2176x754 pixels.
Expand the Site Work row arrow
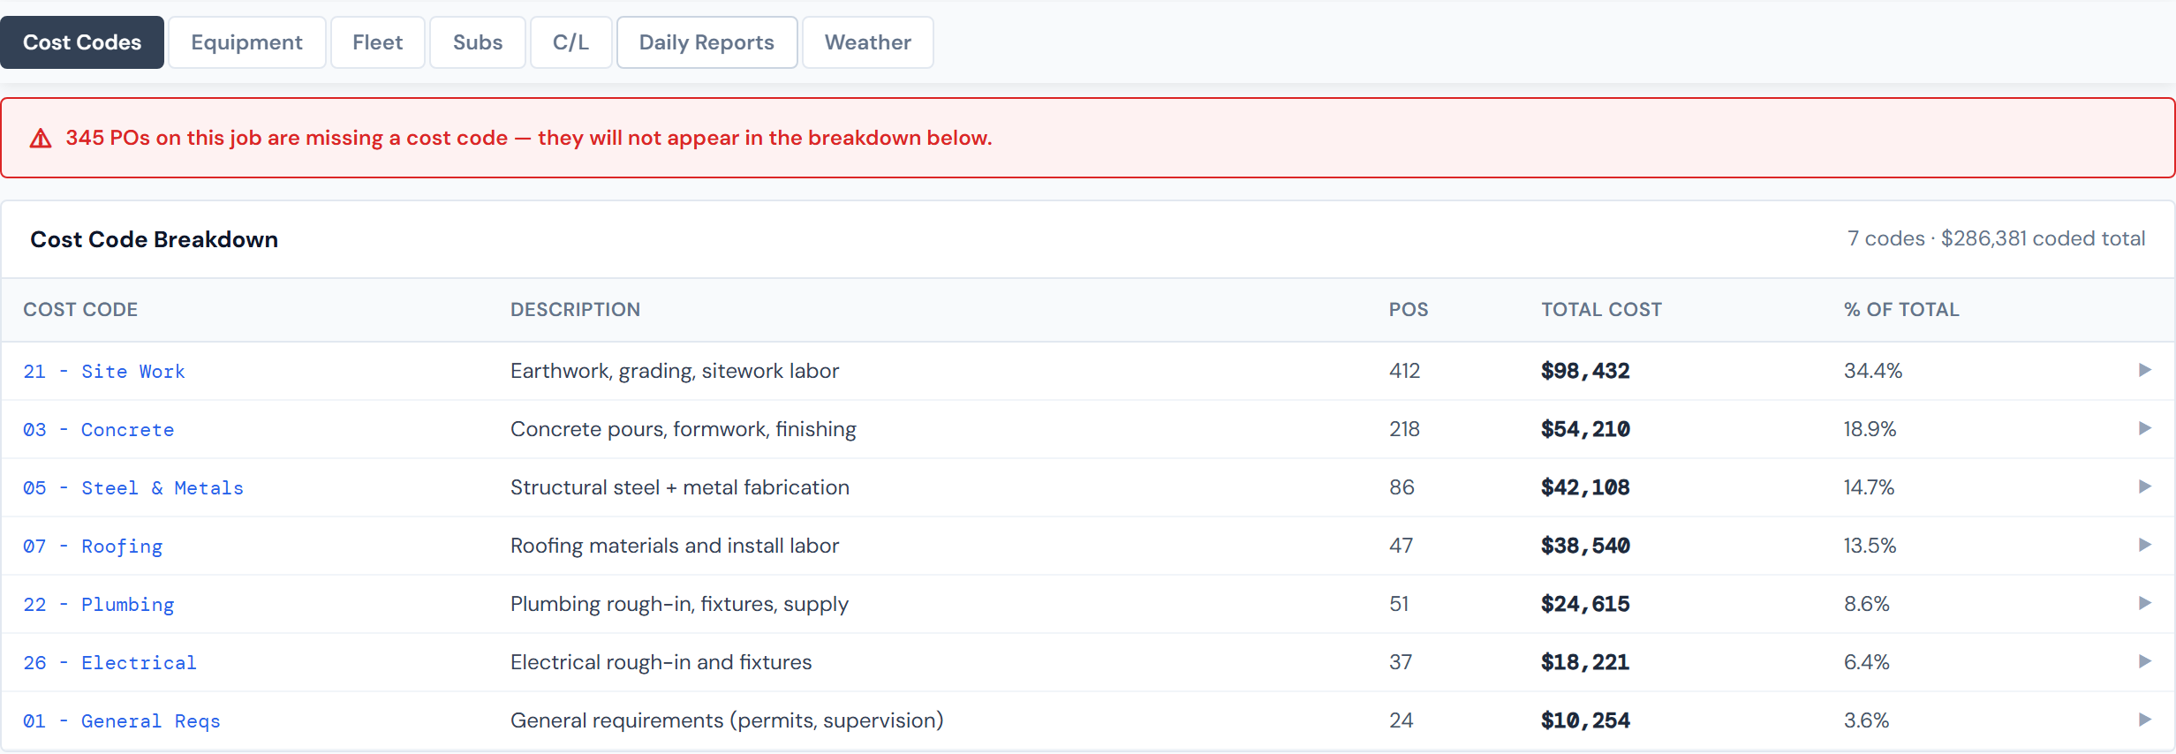point(2144,370)
